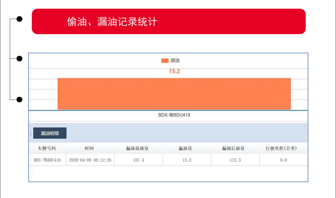Click the orange 漏油 bar in chart
Screen dimensions: 336x198
coord(174,94)
